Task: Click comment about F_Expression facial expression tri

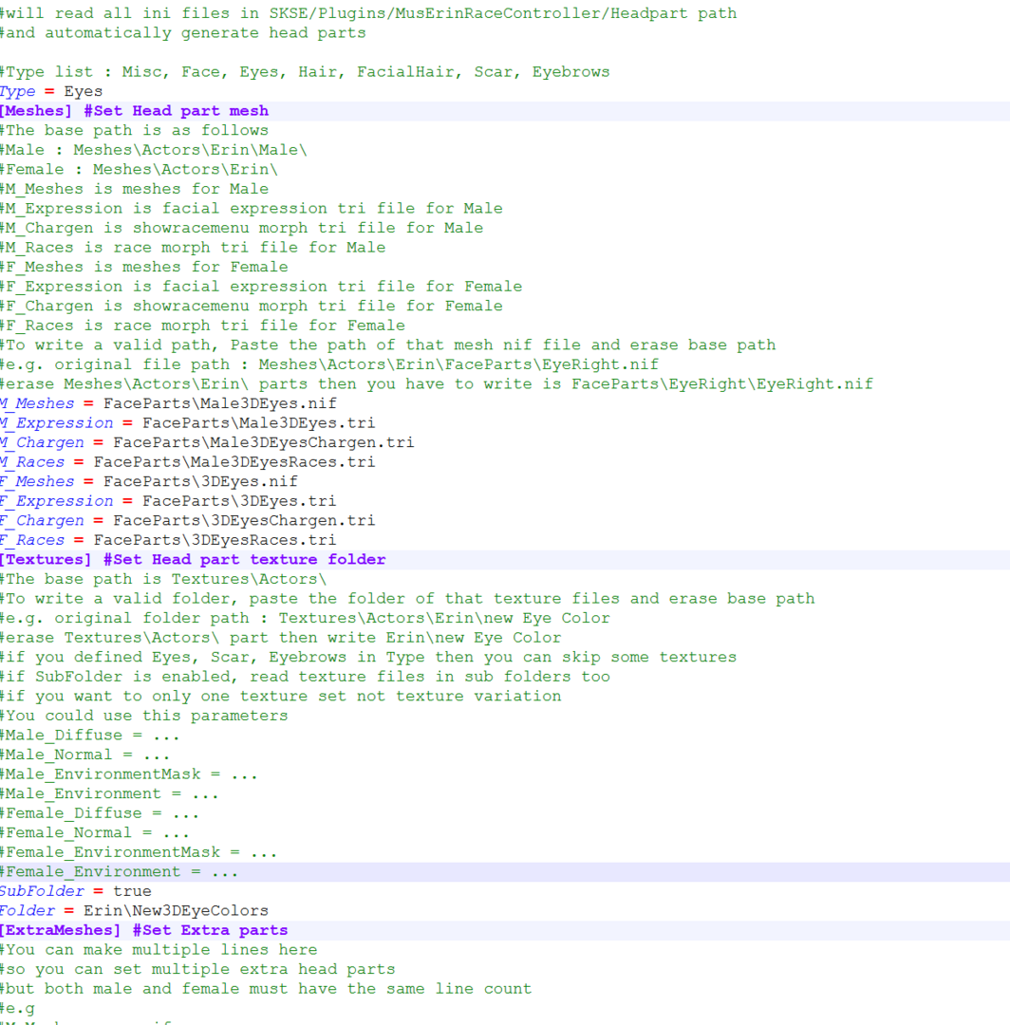Action: point(261,287)
